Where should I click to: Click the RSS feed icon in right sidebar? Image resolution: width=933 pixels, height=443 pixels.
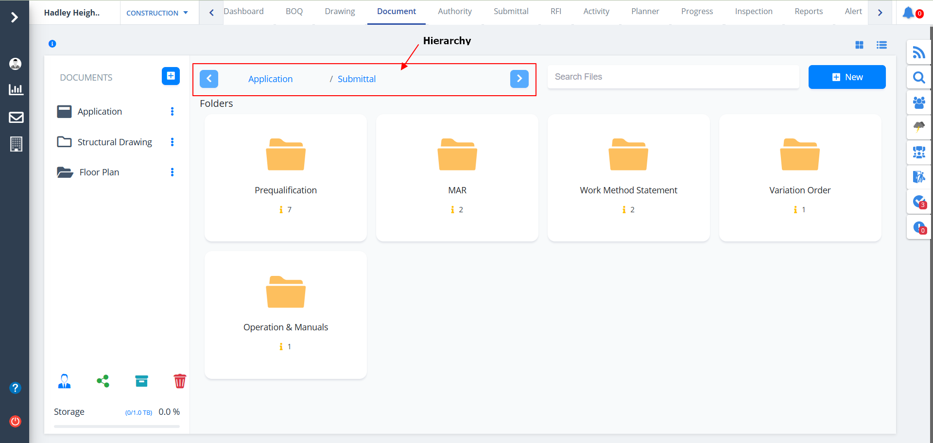click(918, 52)
